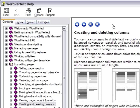Expand WordPerfect FAQ node
Image resolution: width=140 pixels, height=108 pixels.
pyautogui.click(x=6, y=41)
